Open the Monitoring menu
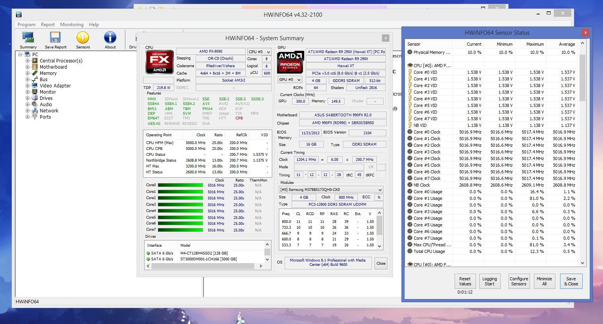This screenshot has width=603, height=324. click(x=72, y=25)
